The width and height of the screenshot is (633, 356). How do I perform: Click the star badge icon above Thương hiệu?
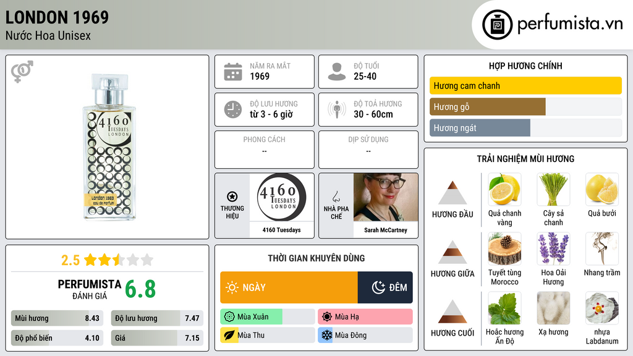(232, 197)
